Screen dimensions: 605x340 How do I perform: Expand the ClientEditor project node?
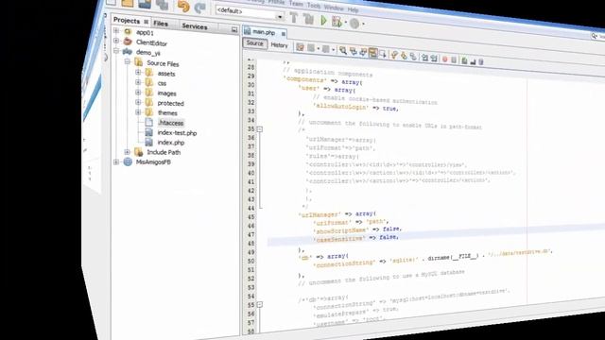point(116,41)
